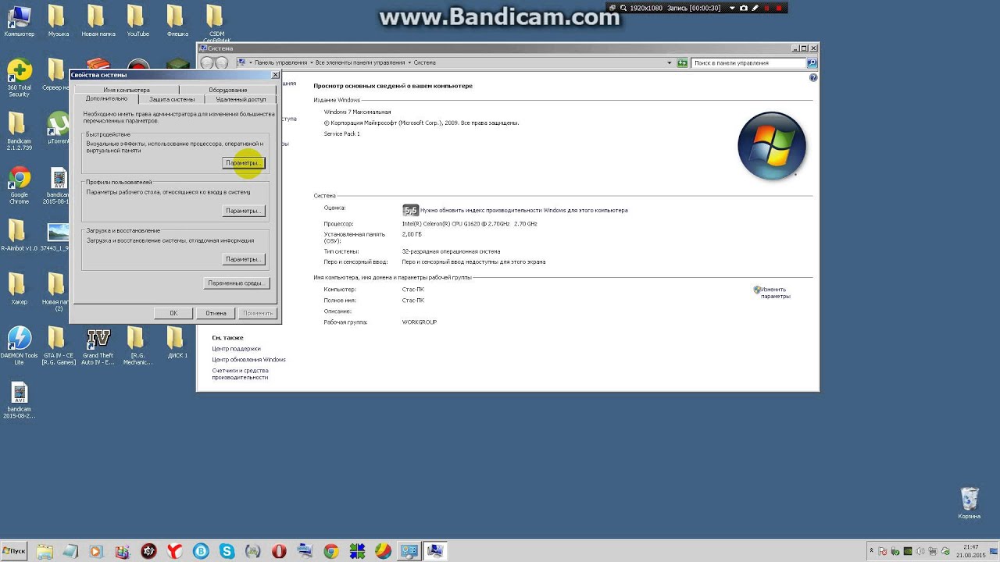The height and width of the screenshot is (562, 1000).
Task: Open the Компьютер desktop icon
Action: 19,21
